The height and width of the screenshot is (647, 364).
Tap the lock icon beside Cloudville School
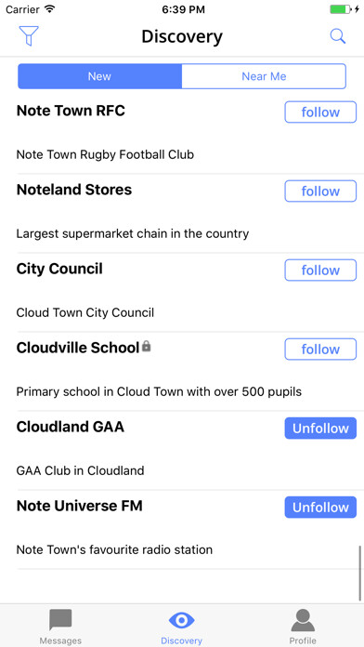(x=147, y=347)
